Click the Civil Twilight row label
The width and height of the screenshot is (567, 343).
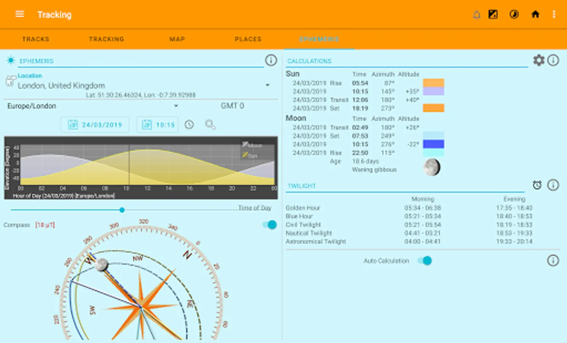click(303, 224)
